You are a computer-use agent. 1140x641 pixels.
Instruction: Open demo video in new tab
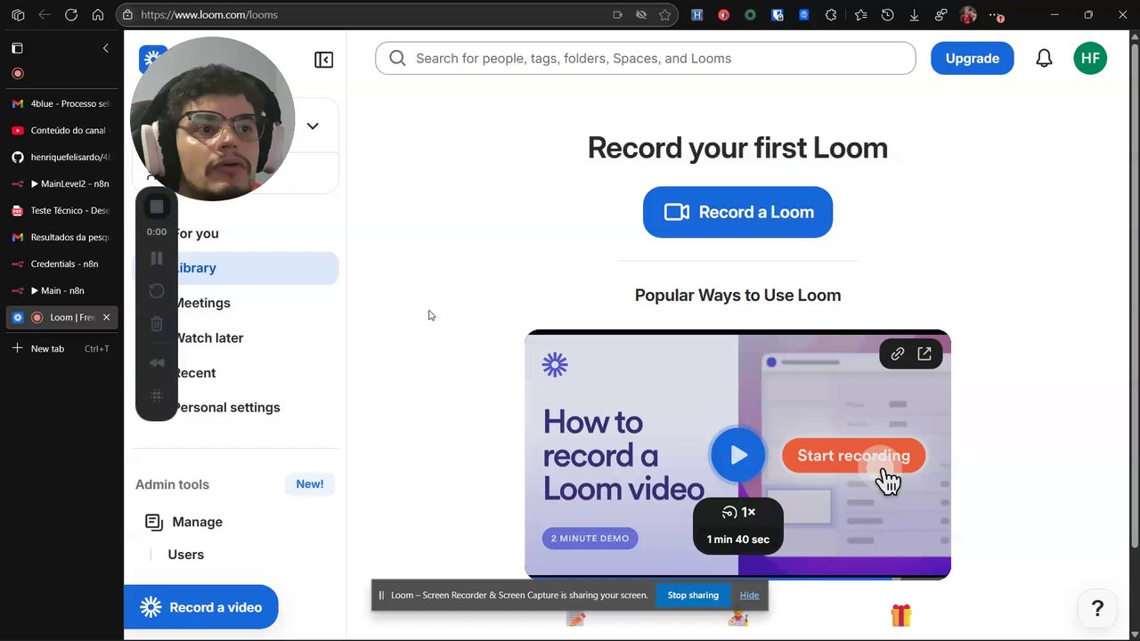(924, 354)
